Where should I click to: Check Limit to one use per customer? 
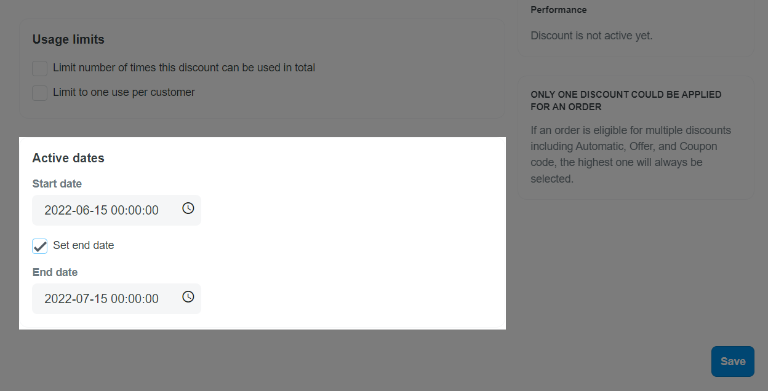(x=40, y=93)
